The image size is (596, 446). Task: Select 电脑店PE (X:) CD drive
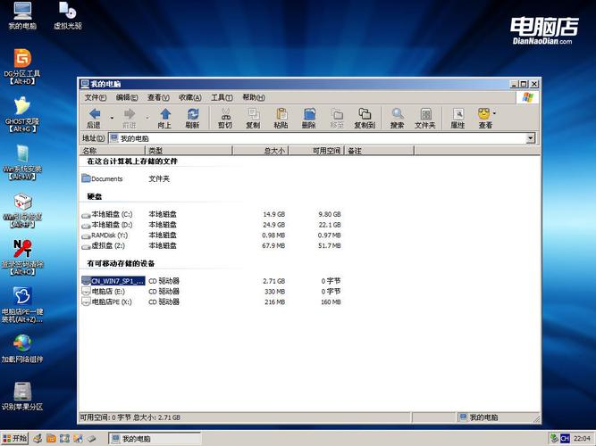pyautogui.click(x=107, y=301)
